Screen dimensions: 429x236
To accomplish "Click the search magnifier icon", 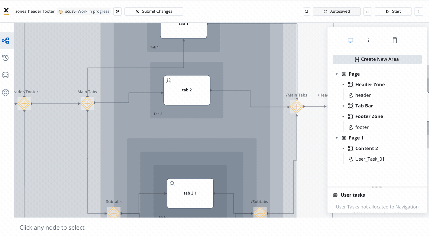I will click(x=307, y=11).
